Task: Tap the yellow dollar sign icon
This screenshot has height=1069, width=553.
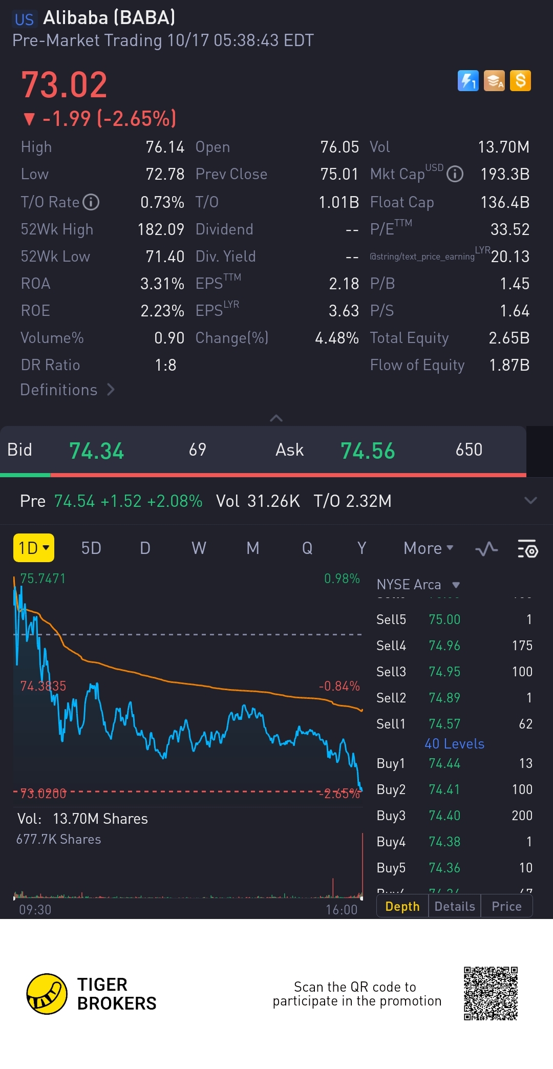Action: pos(520,81)
